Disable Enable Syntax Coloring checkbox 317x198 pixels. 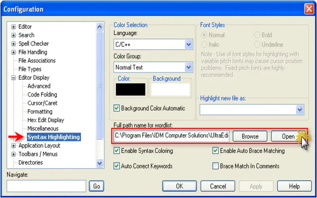point(116,151)
